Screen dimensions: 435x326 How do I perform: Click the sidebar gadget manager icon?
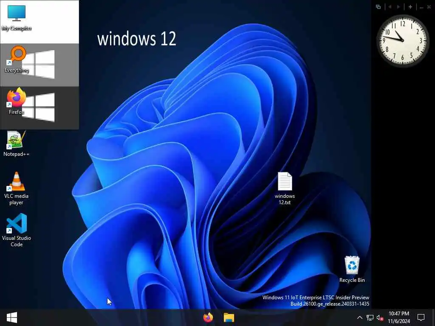point(378,7)
